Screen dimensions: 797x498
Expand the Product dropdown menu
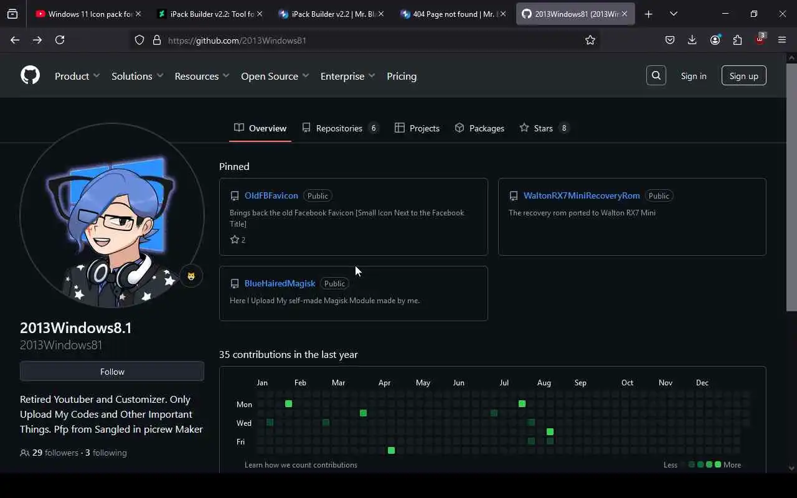(x=77, y=76)
